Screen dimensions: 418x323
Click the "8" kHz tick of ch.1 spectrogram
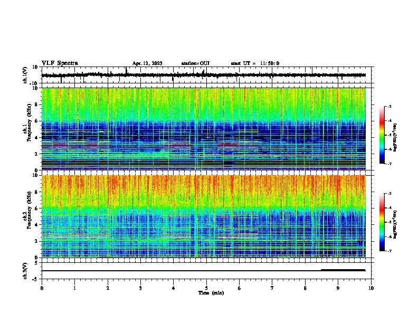click(36, 104)
